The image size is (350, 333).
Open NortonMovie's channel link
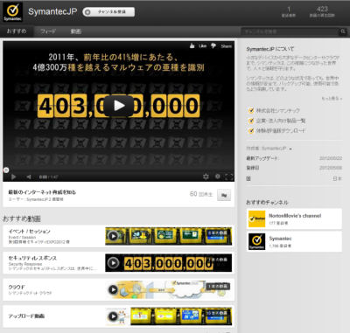pos(295,216)
